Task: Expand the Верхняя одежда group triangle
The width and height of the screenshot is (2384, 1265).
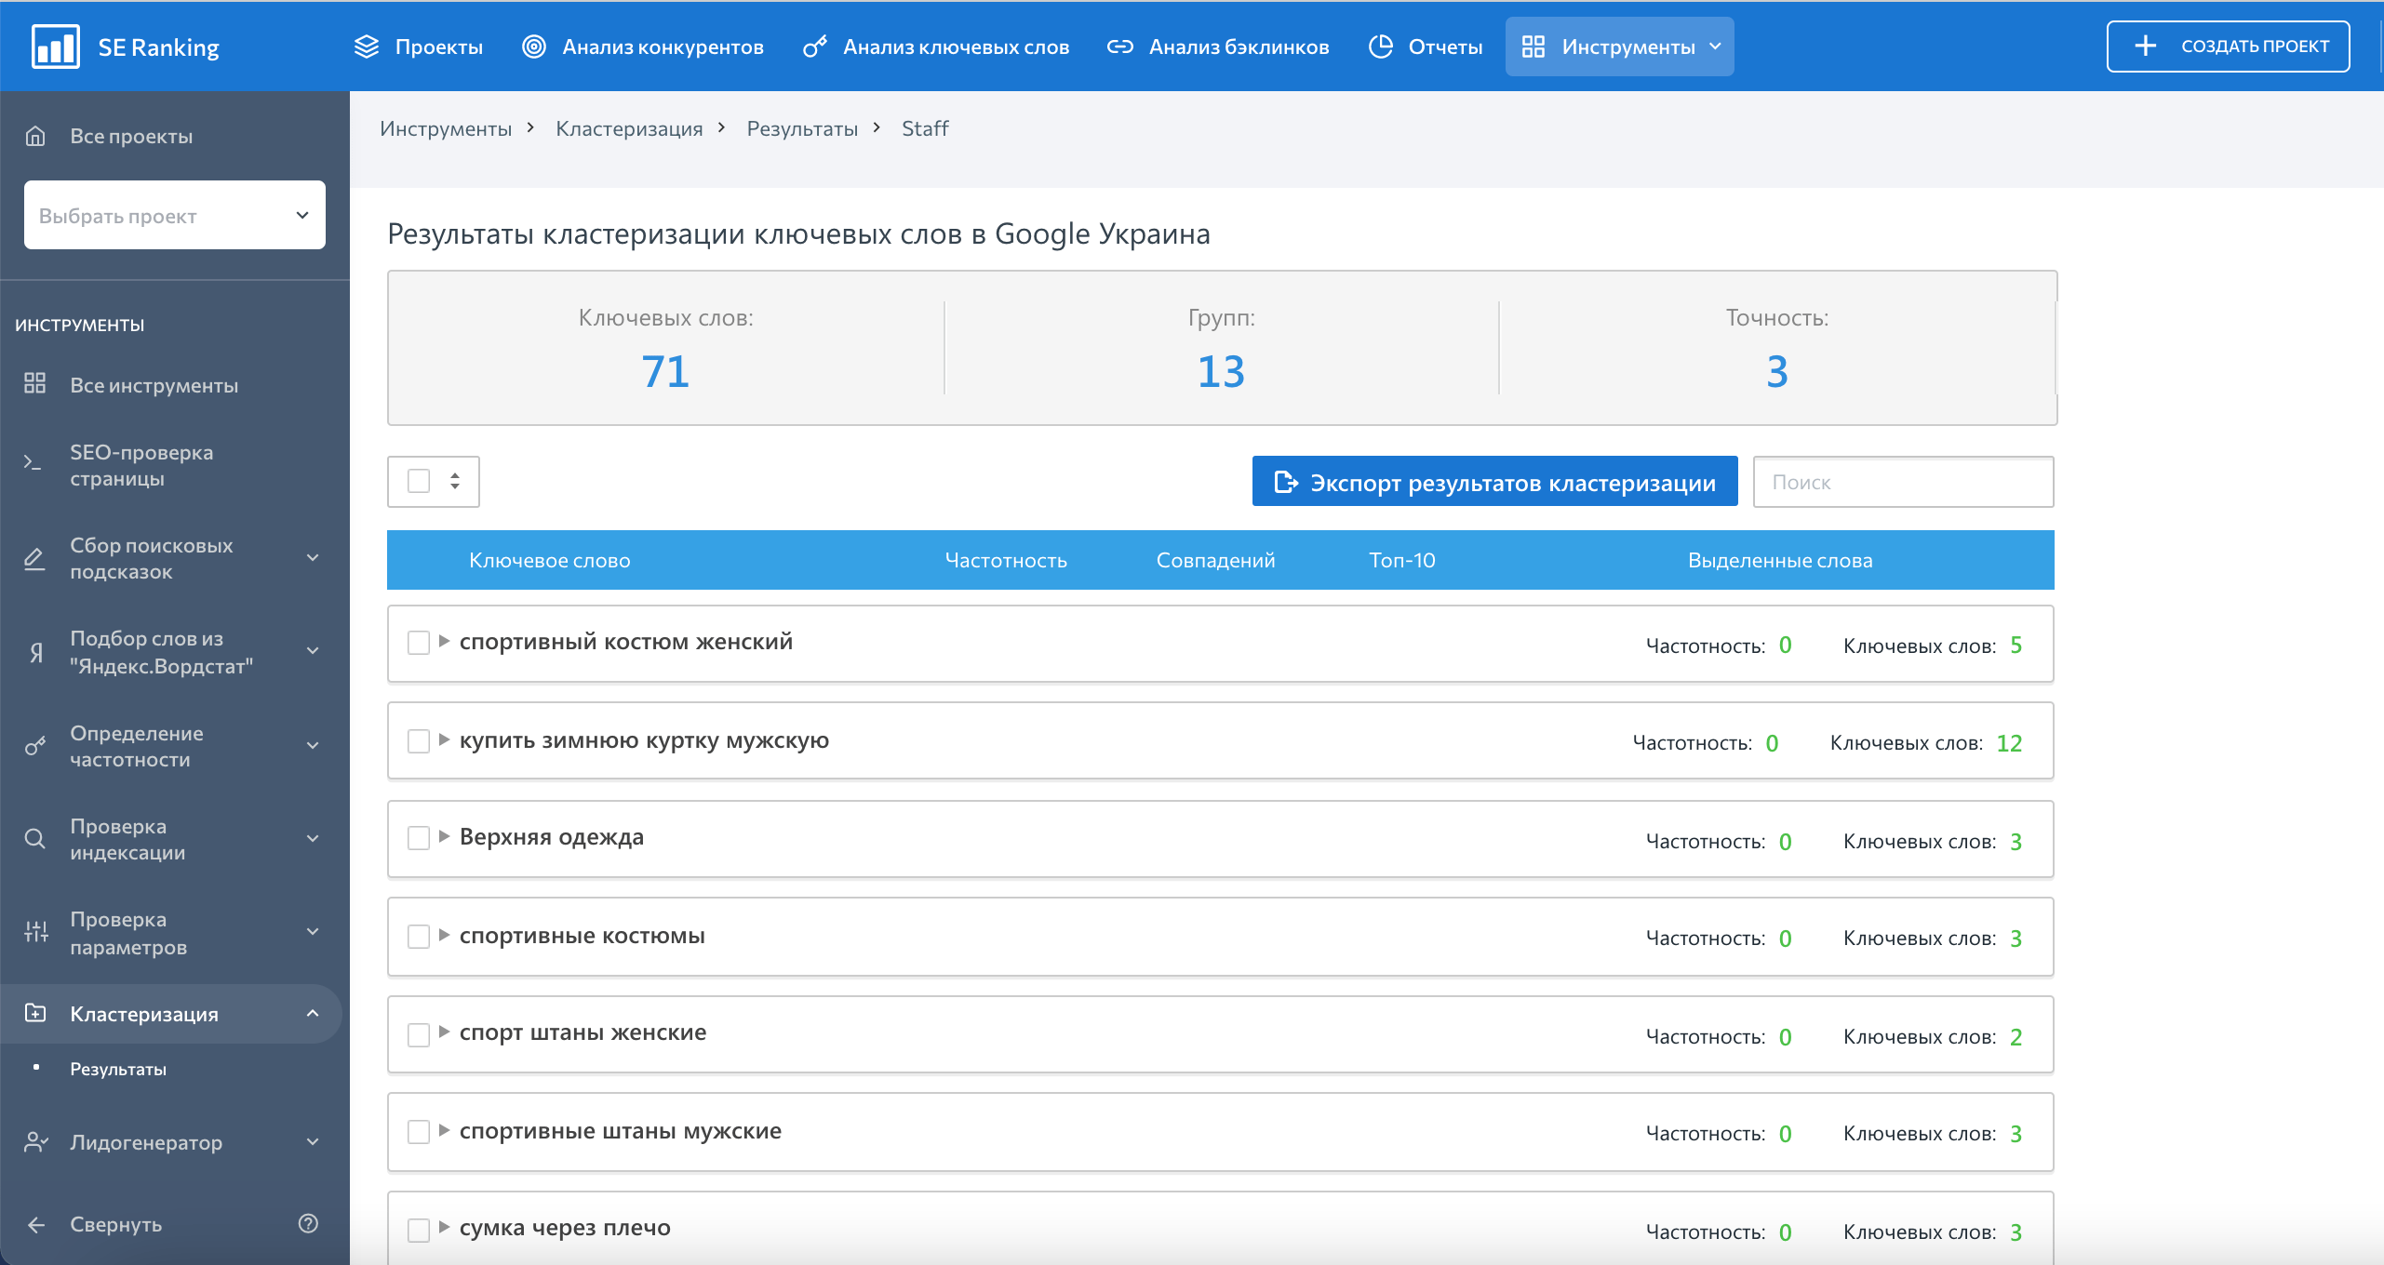Action: pos(444,836)
